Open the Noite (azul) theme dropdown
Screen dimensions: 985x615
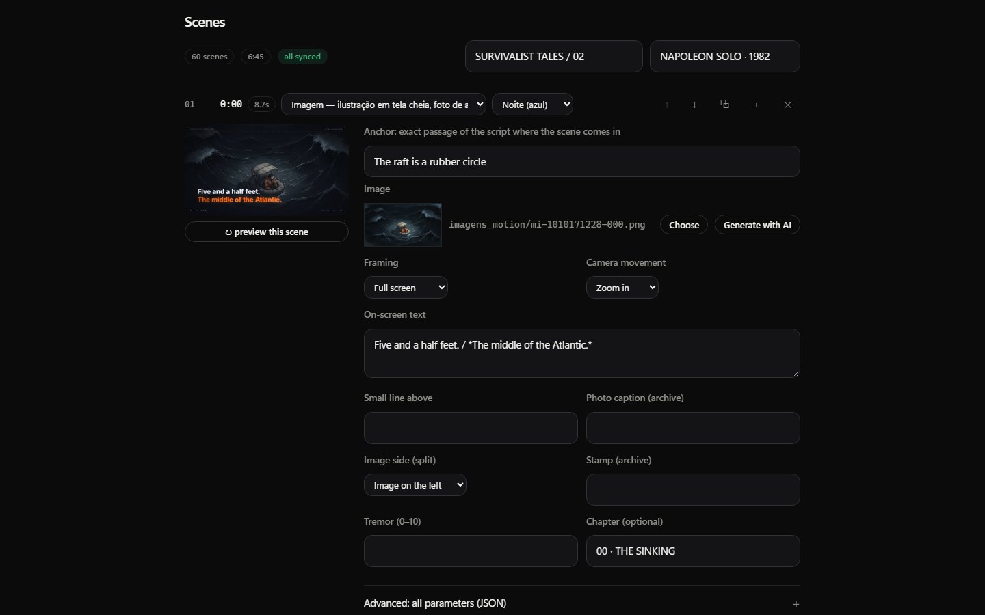[532, 105]
